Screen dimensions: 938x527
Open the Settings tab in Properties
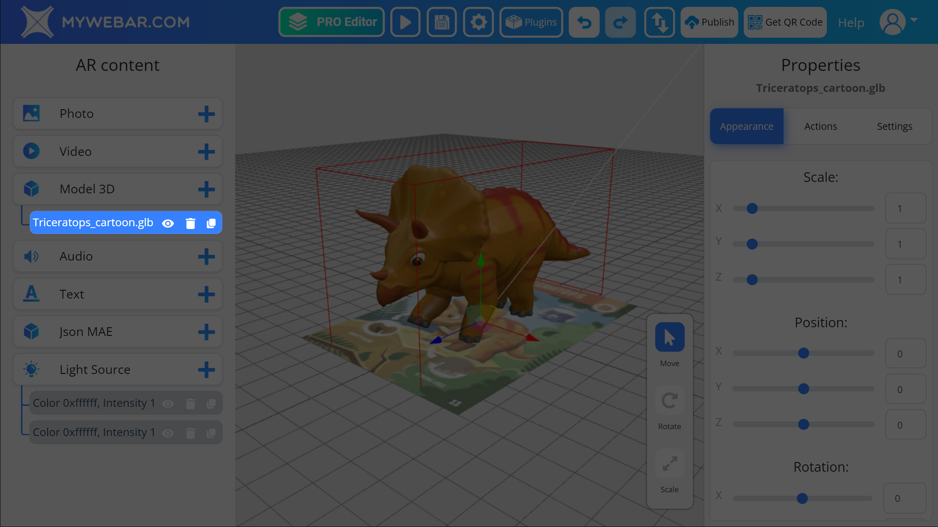click(x=894, y=126)
